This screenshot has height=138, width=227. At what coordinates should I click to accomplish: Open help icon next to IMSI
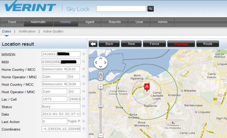coord(84,61)
